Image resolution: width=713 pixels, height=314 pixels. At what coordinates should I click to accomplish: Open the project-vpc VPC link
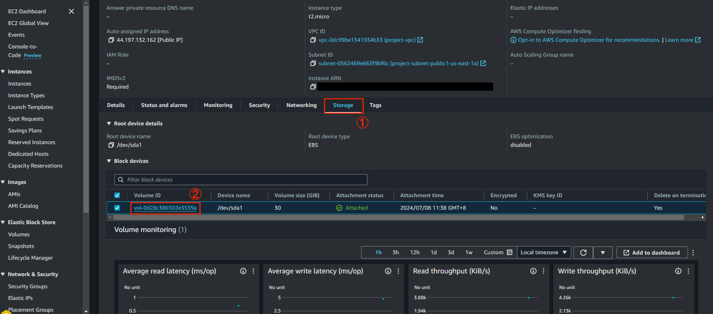pos(367,40)
